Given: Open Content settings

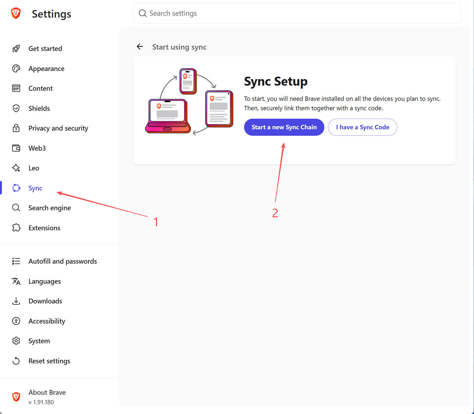Looking at the screenshot, I should point(40,88).
